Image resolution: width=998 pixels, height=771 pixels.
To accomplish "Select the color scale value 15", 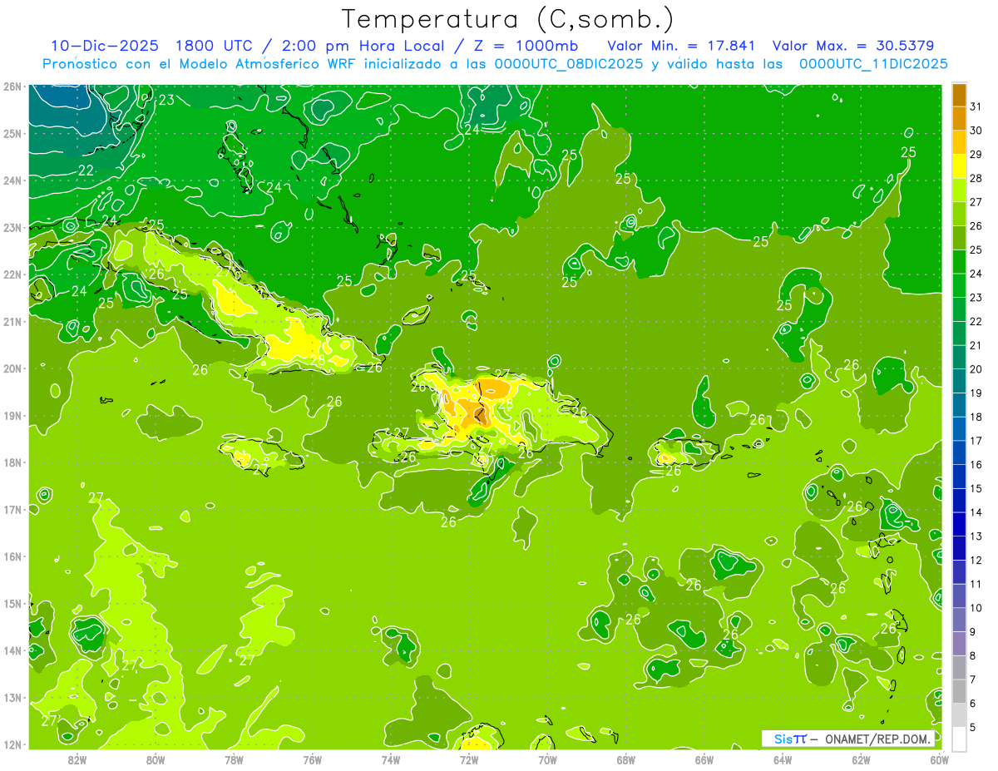I will [x=976, y=488].
